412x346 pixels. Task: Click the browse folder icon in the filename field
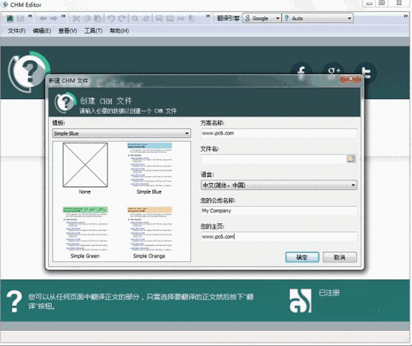[x=351, y=159]
